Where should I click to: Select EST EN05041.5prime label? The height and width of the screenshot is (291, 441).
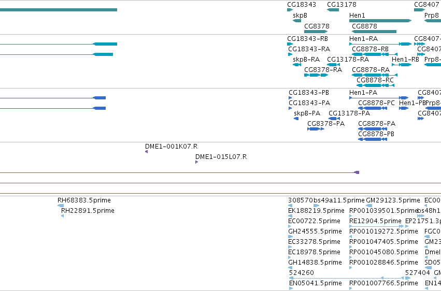click(x=315, y=283)
